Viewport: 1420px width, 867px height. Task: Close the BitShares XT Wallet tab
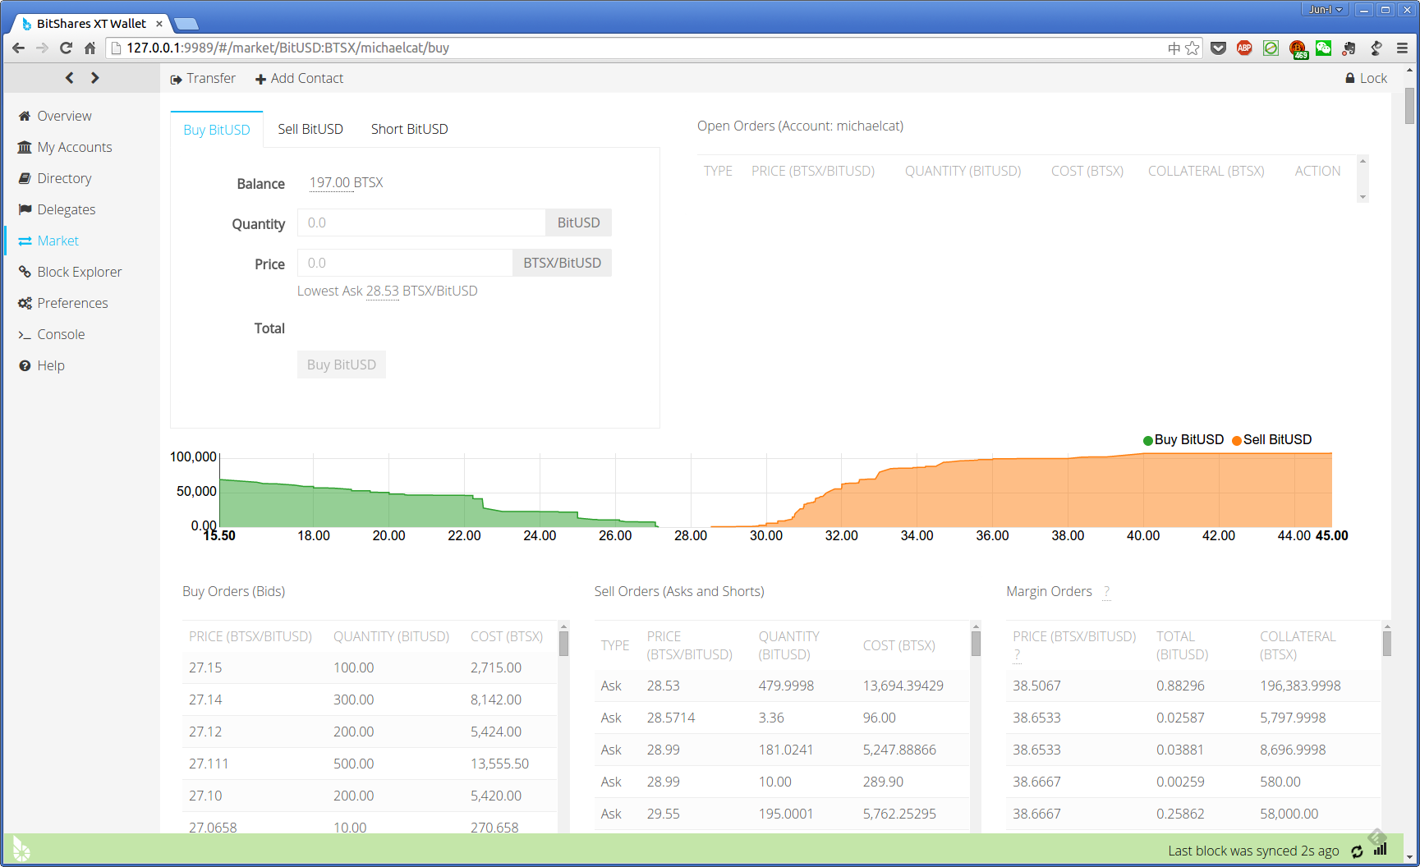click(159, 24)
